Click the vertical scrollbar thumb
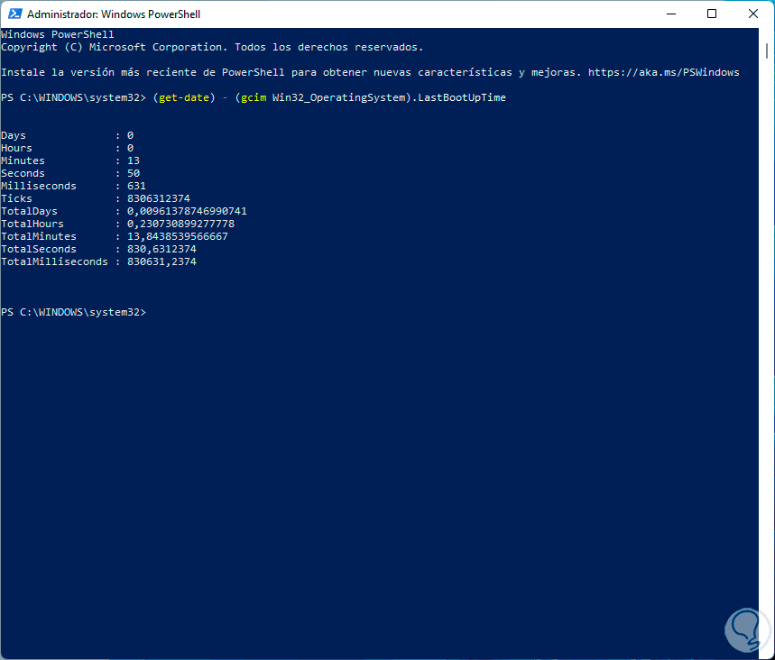Screen dimensions: 775x660 [767, 50]
